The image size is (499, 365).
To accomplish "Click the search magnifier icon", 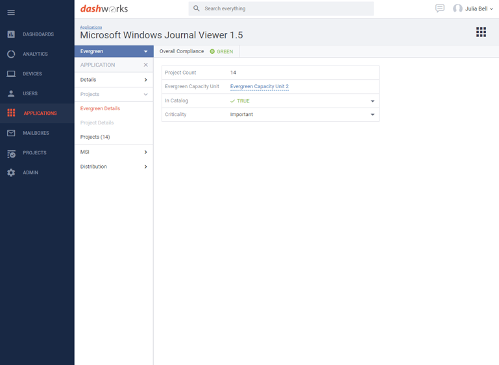I will click(x=197, y=8).
